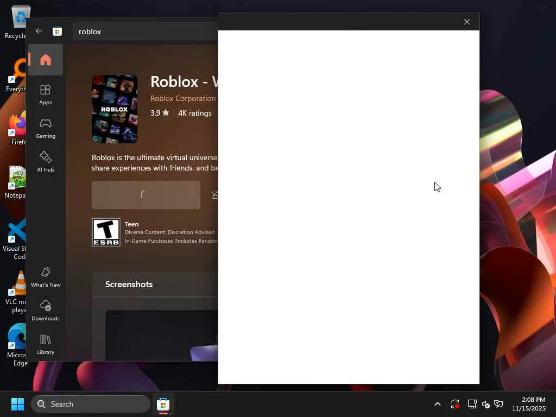Open Library in Store sidebar
This screenshot has width=556, height=417.
(46, 344)
